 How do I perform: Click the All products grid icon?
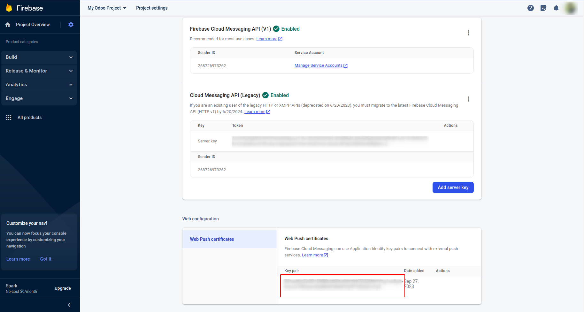pyautogui.click(x=9, y=118)
